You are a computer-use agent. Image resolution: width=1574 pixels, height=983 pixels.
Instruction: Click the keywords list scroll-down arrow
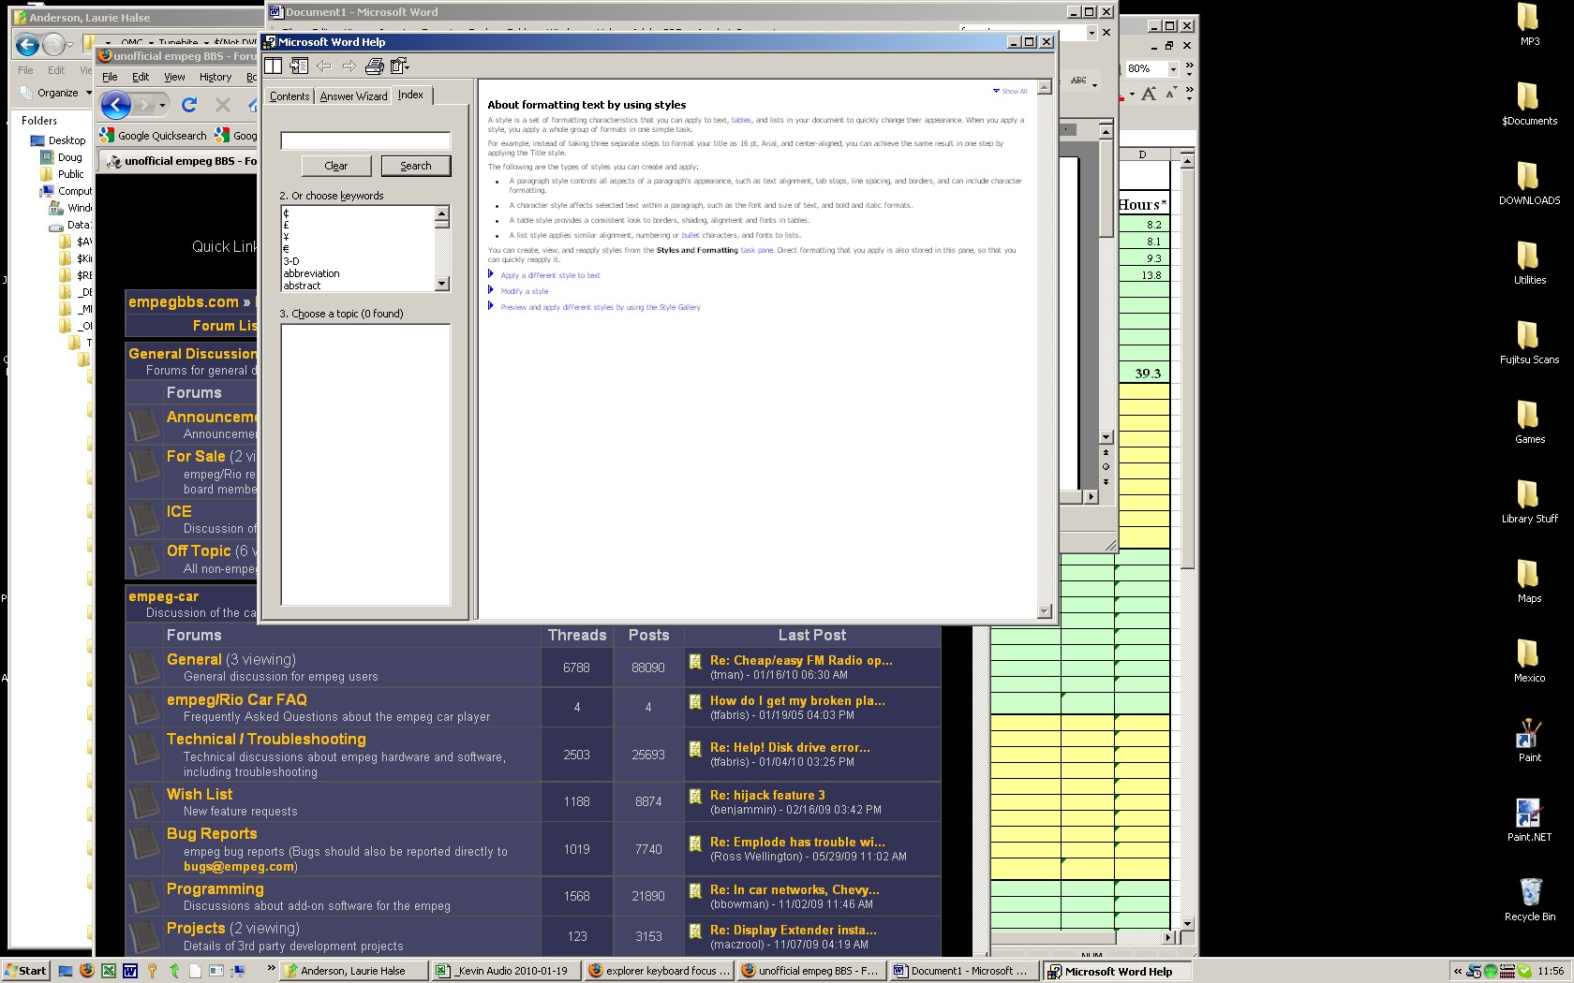point(442,284)
